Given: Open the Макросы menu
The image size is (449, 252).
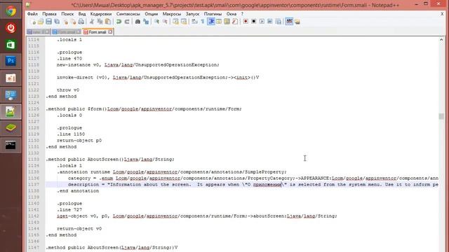Looking at the screenshot, I should 171,14.
